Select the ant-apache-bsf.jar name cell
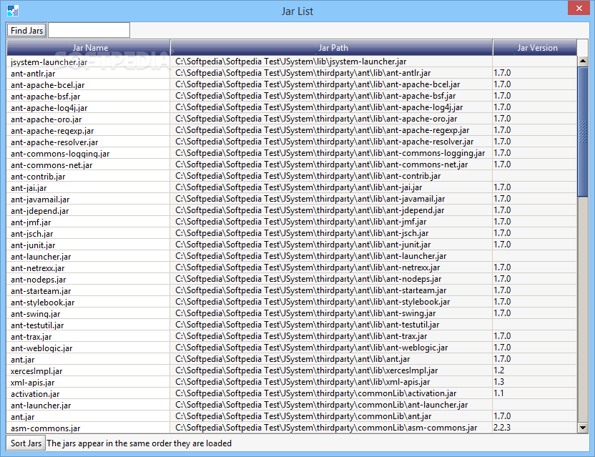Viewport: 595px width, 457px height. (89, 96)
